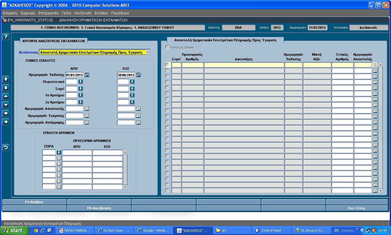Click the undo return arrow icon in left sidebar

coord(6,147)
